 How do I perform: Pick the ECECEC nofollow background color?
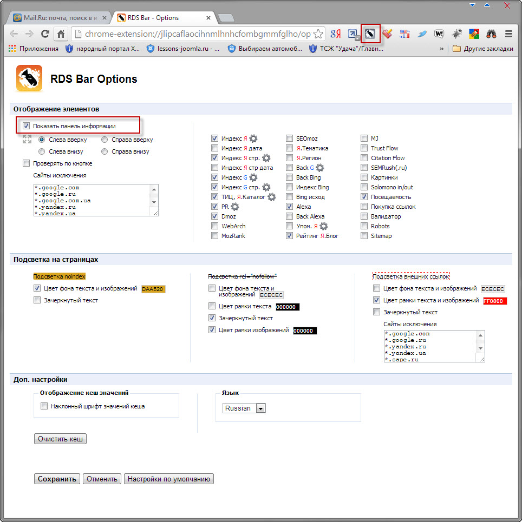pyautogui.click(x=271, y=295)
